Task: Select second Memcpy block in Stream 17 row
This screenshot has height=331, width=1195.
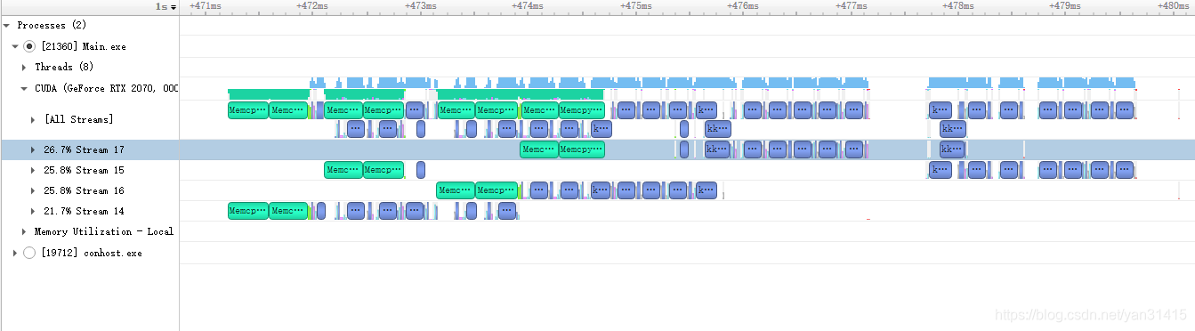Action: point(582,149)
